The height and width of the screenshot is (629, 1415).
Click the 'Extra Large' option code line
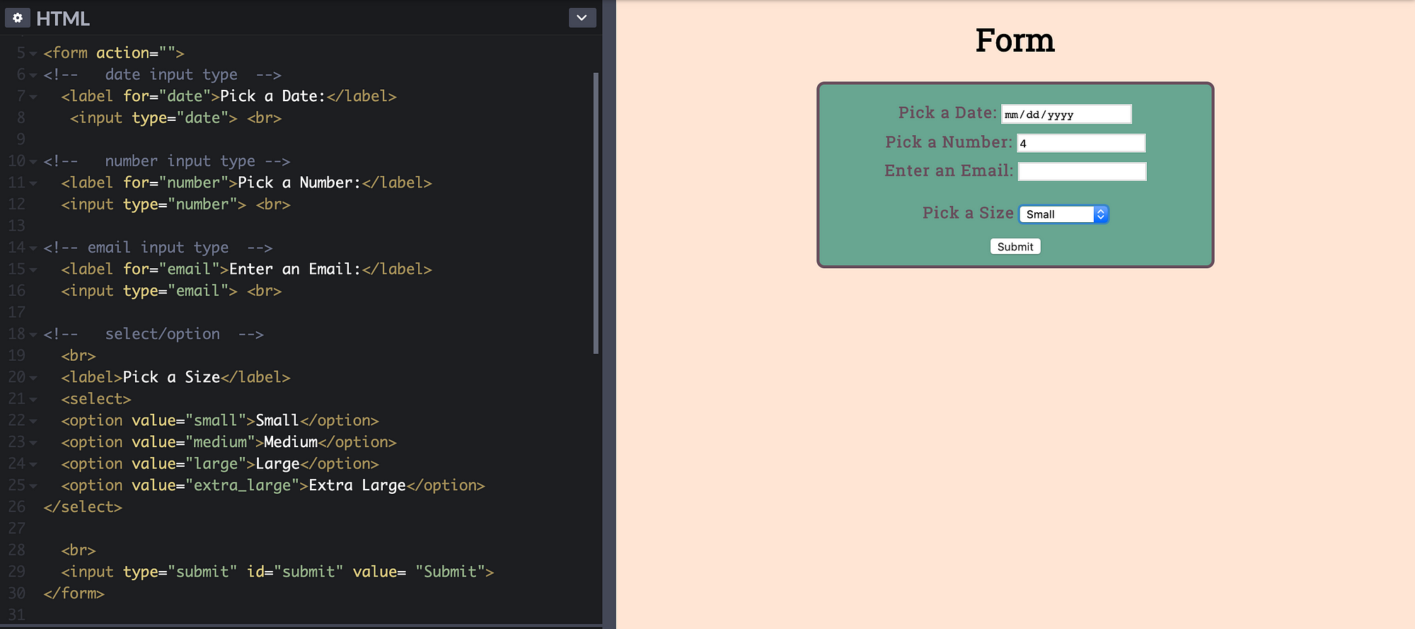pyautogui.click(x=273, y=485)
